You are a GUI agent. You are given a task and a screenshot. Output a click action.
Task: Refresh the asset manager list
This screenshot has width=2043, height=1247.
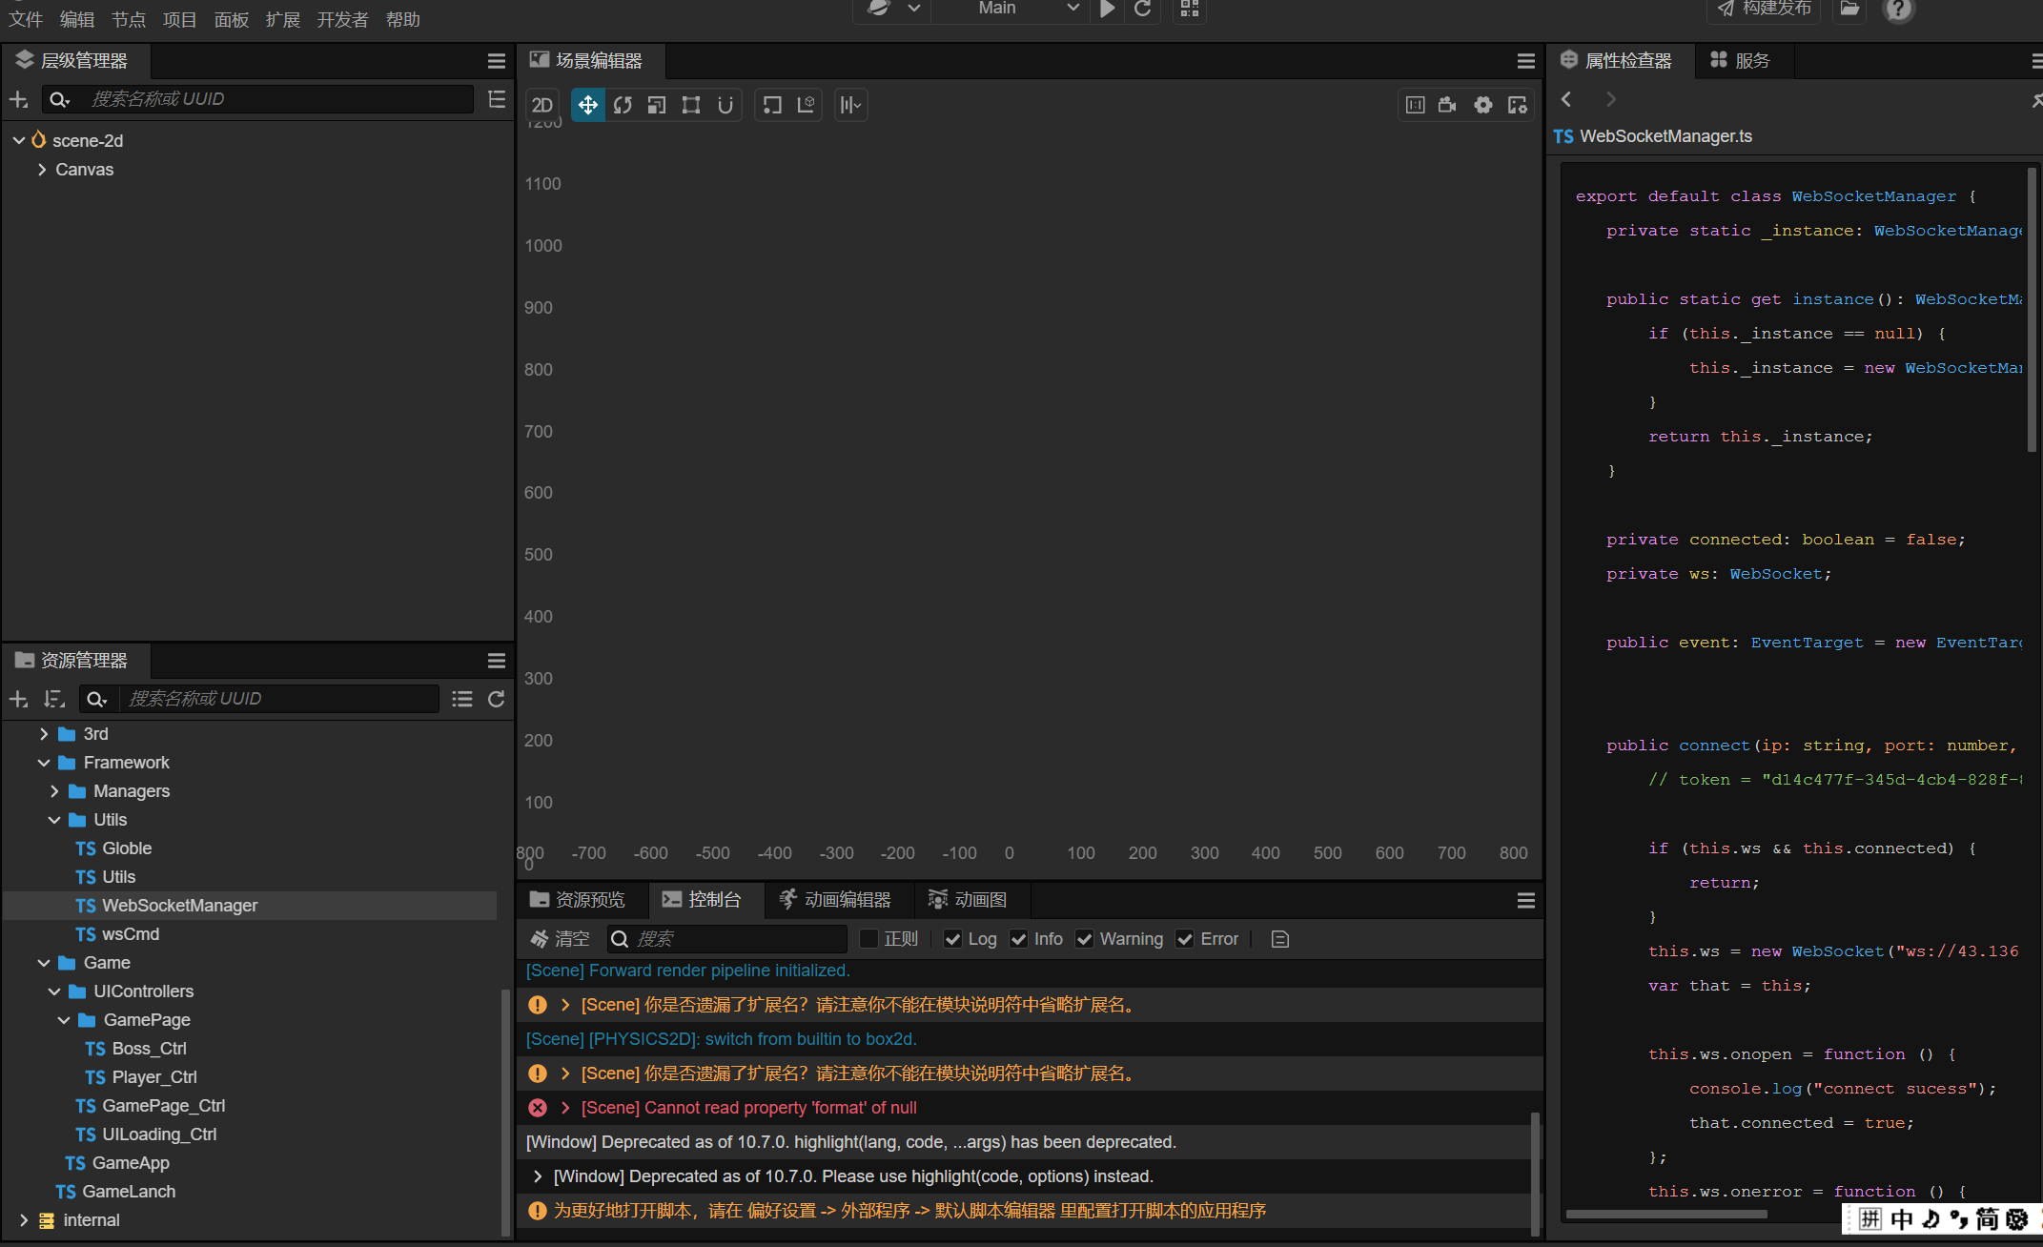coord(496,699)
